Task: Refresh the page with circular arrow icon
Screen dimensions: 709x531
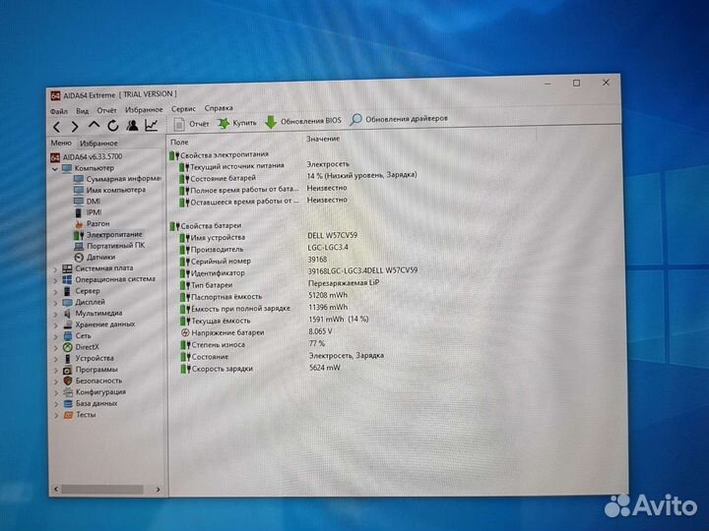Action: (x=112, y=126)
